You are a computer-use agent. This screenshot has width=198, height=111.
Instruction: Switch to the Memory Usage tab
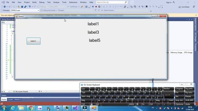pos(176,52)
